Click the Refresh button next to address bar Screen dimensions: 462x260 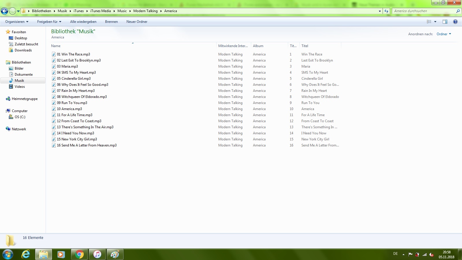[x=386, y=11]
